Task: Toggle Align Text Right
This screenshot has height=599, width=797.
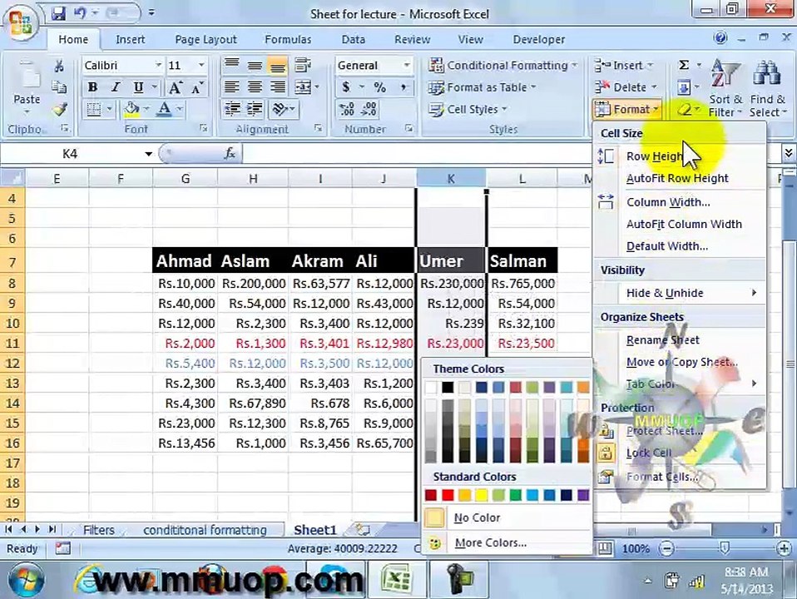Action: [278, 87]
